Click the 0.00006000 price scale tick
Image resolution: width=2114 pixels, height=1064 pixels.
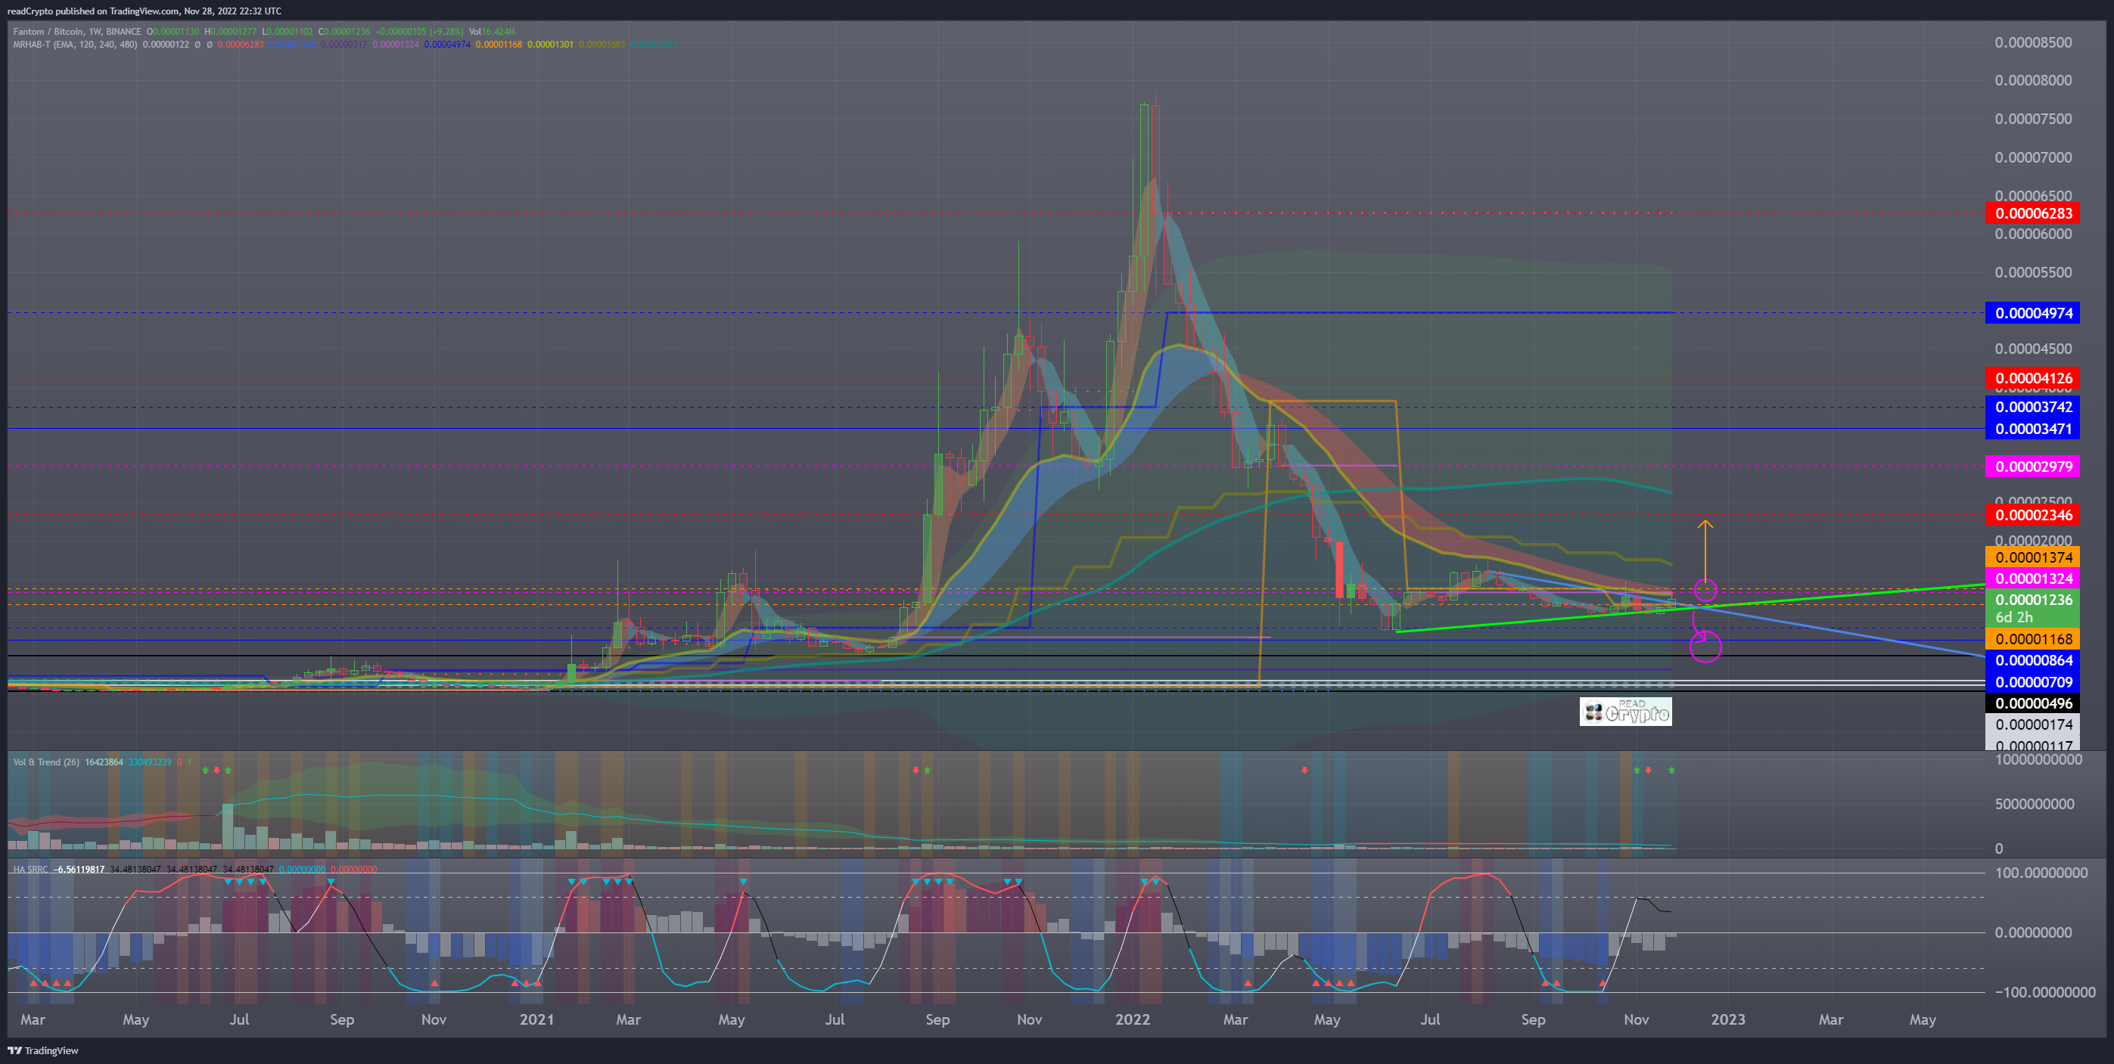[x=2033, y=234]
